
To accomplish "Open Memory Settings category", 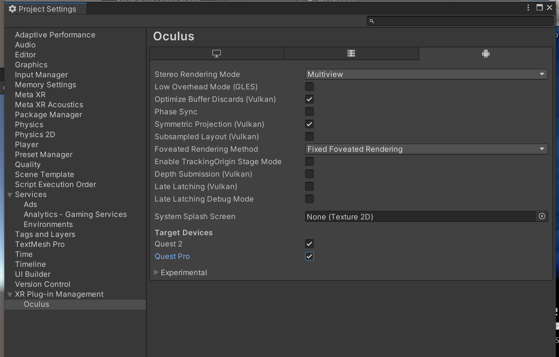I will [45, 85].
